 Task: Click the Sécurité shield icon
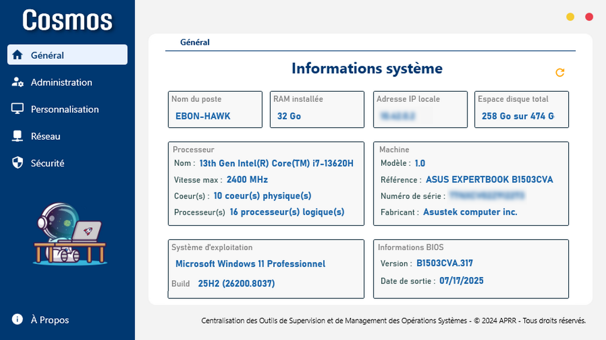tap(18, 163)
